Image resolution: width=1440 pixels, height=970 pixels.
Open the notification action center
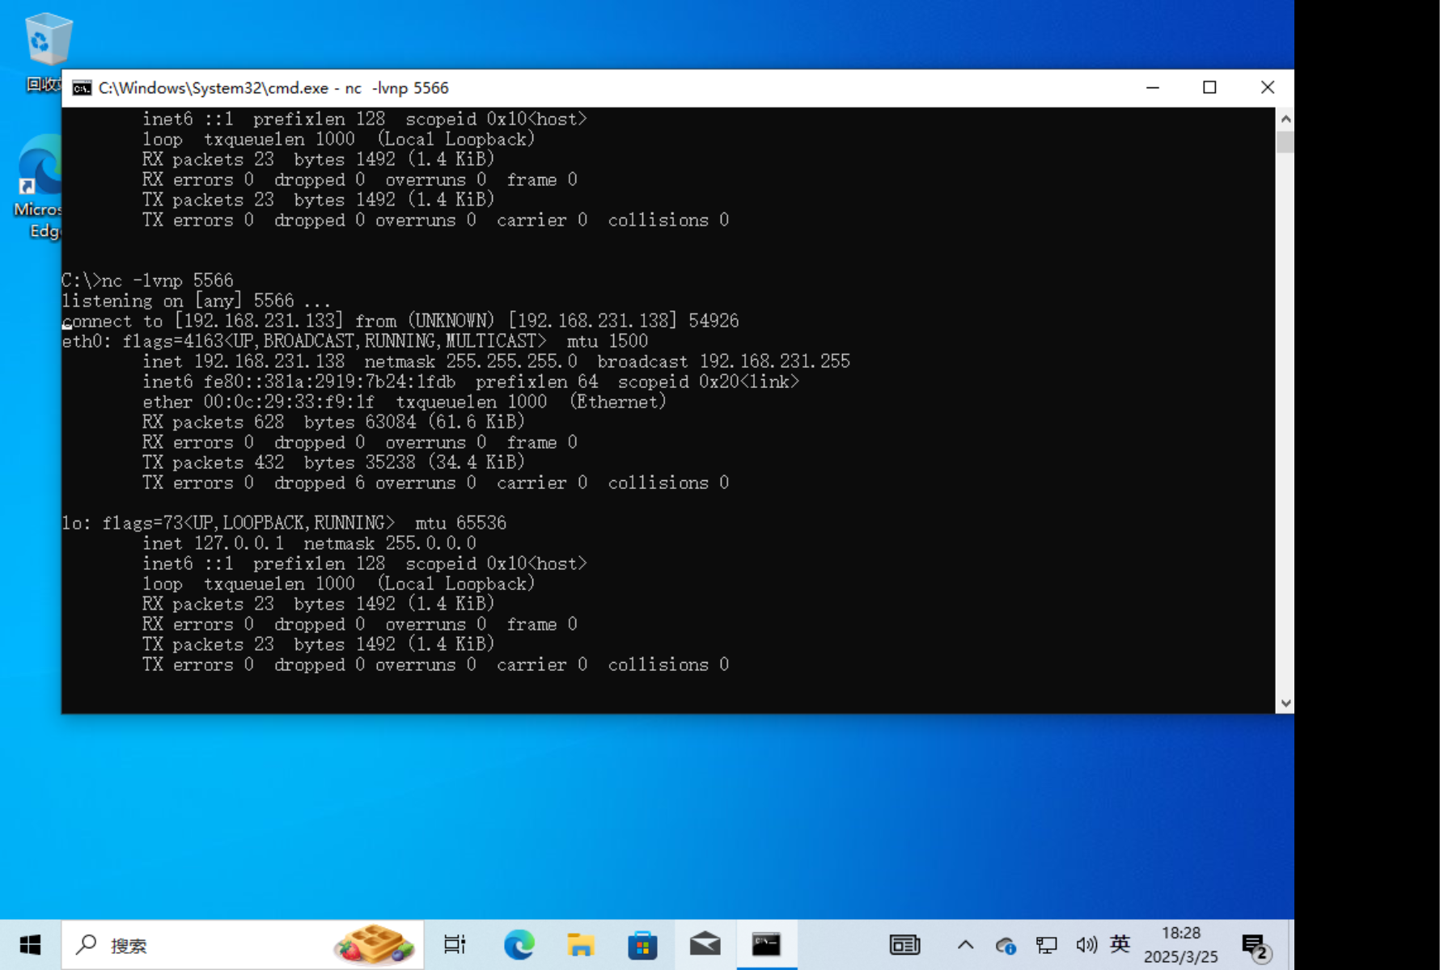(1256, 946)
